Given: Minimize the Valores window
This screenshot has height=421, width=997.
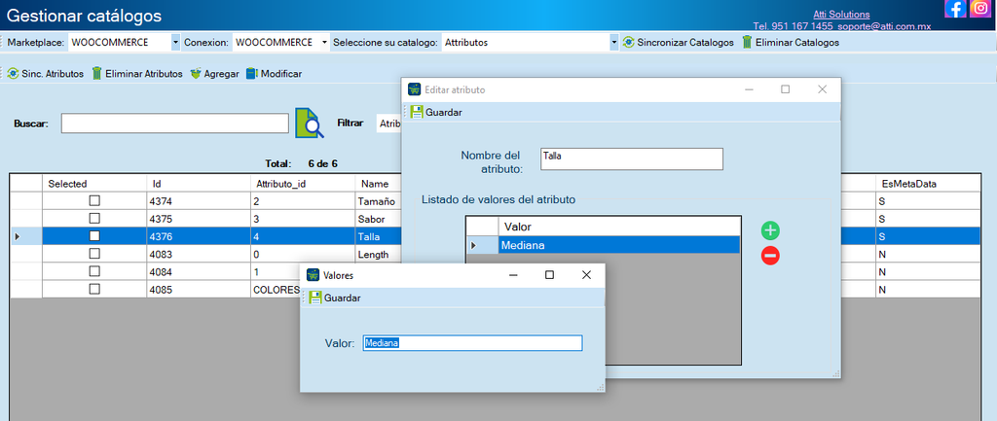Looking at the screenshot, I should pos(514,275).
